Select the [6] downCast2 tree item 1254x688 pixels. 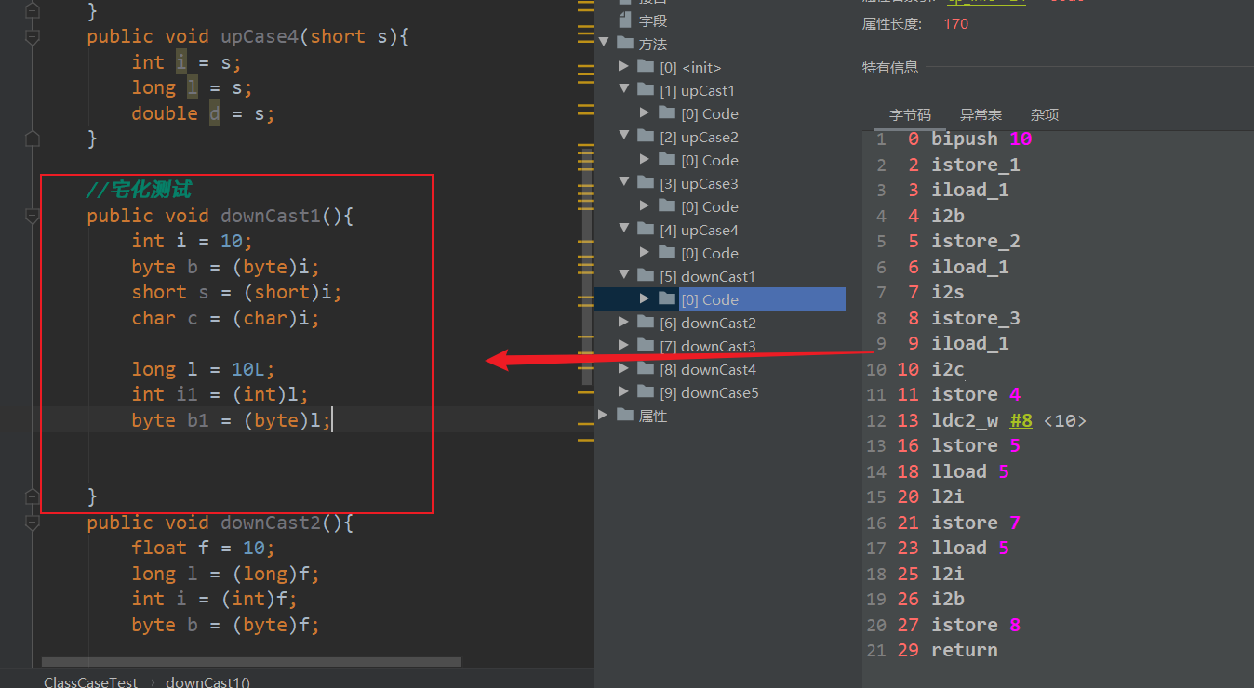[708, 323]
